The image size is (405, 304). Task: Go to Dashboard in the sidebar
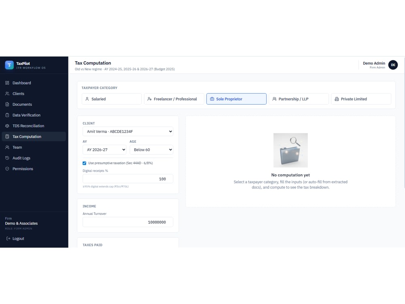(34, 83)
